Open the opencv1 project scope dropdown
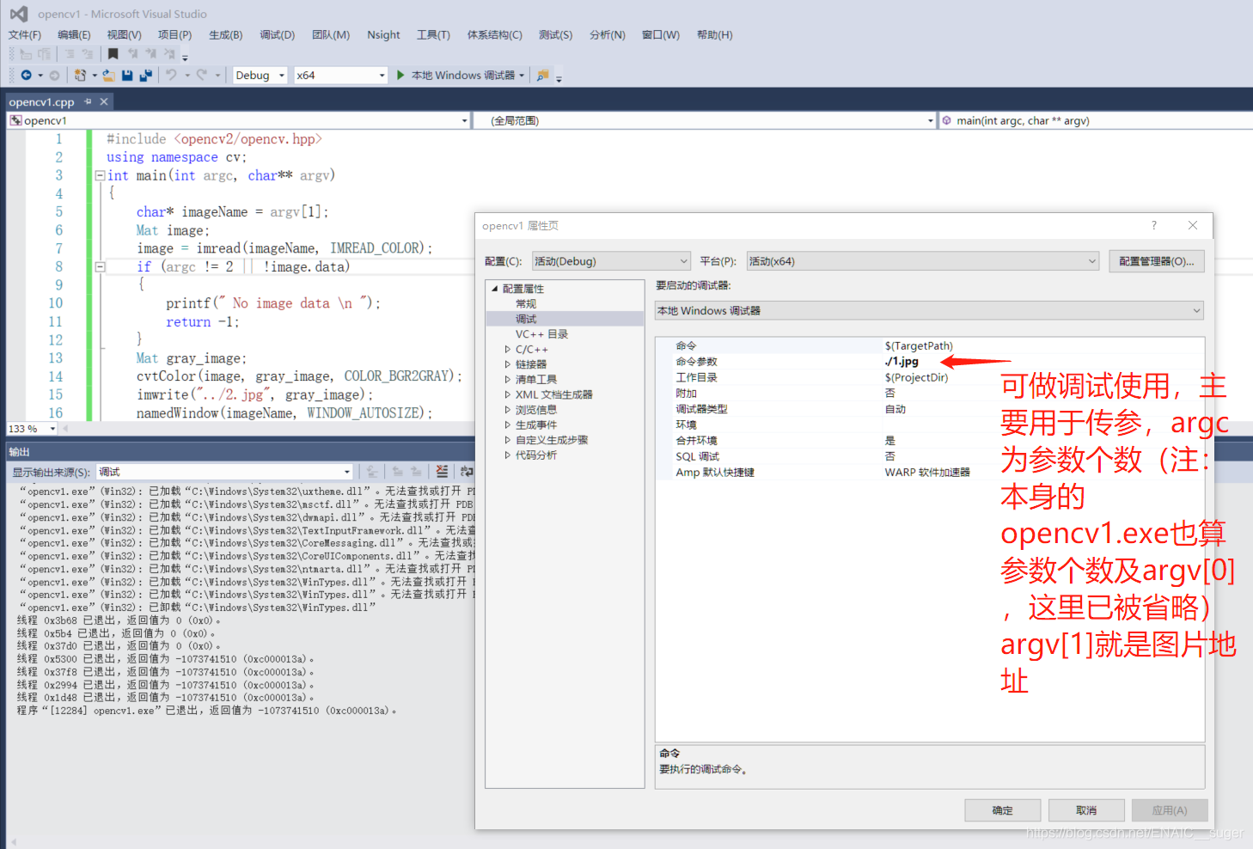Image resolution: width=1253 pixels, height=849 pixels. pyautogui.click(x=239, y=120)
